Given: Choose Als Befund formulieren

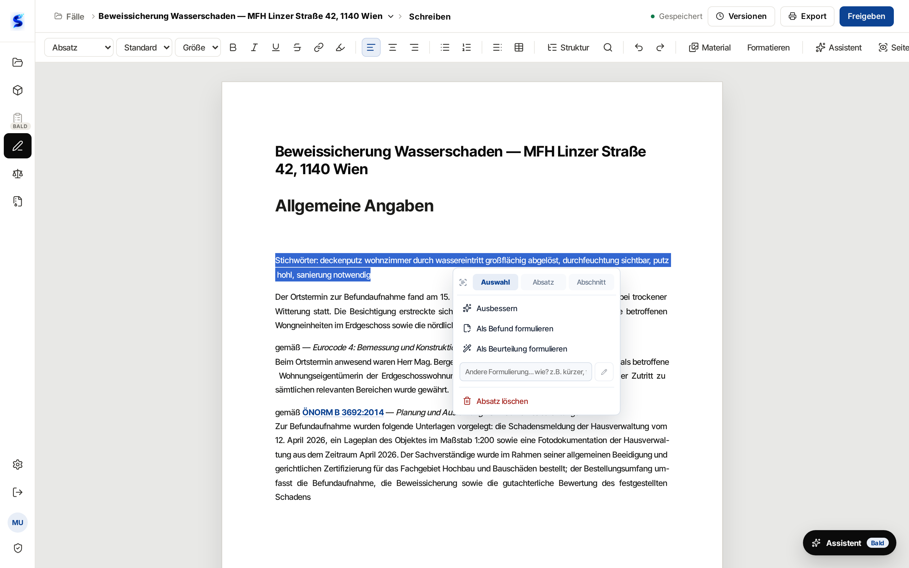Looking at the screenshot, I should (536, 329).
